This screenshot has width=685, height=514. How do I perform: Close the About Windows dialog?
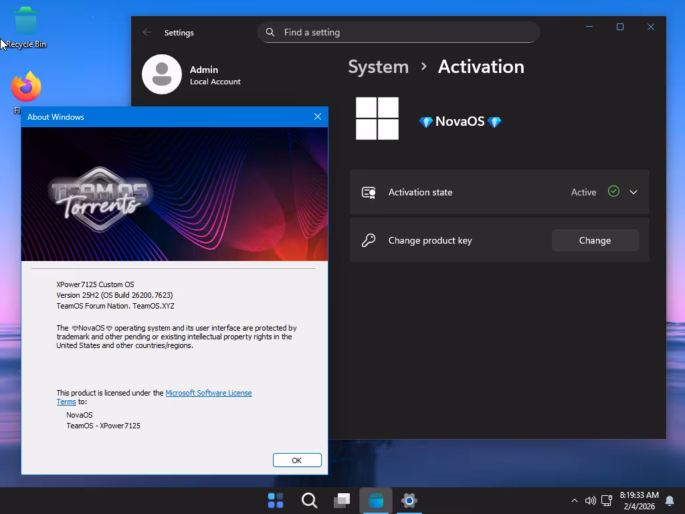[318, 116]
